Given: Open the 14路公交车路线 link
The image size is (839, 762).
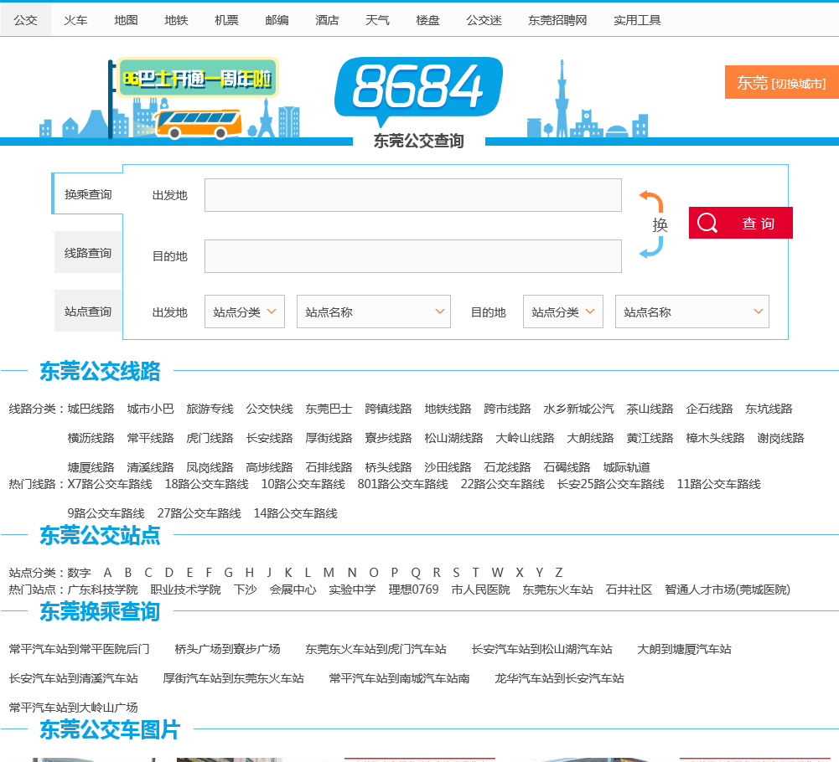Looking at the screenshot, I should click(295, 513).
